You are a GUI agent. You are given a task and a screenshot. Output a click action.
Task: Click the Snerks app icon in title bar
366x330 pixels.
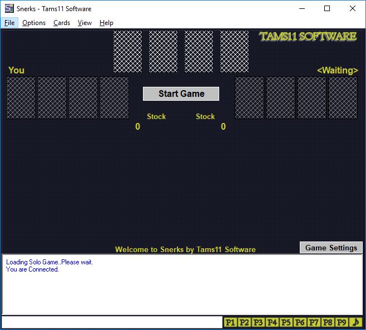click(9, 8)
